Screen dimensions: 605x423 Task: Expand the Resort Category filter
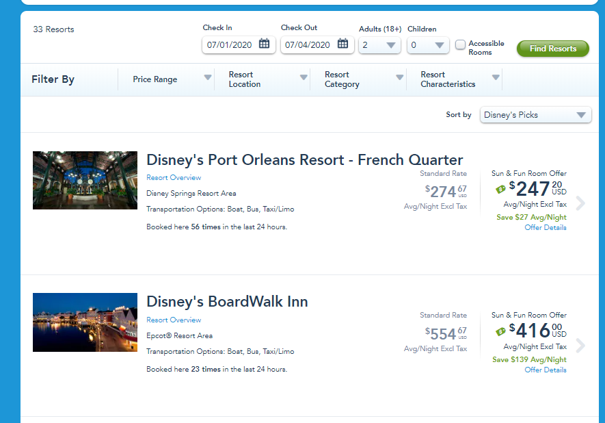click(363, 79)
